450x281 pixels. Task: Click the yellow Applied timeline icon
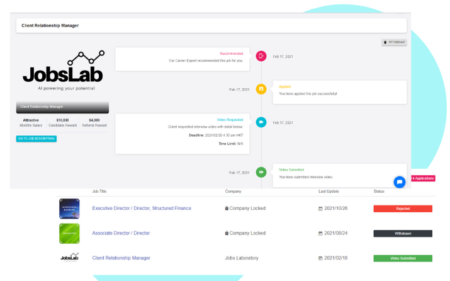click(261, 89)
